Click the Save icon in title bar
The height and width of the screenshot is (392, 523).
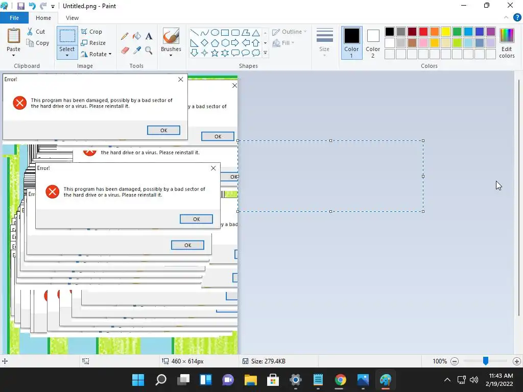[x=20, y=6]
